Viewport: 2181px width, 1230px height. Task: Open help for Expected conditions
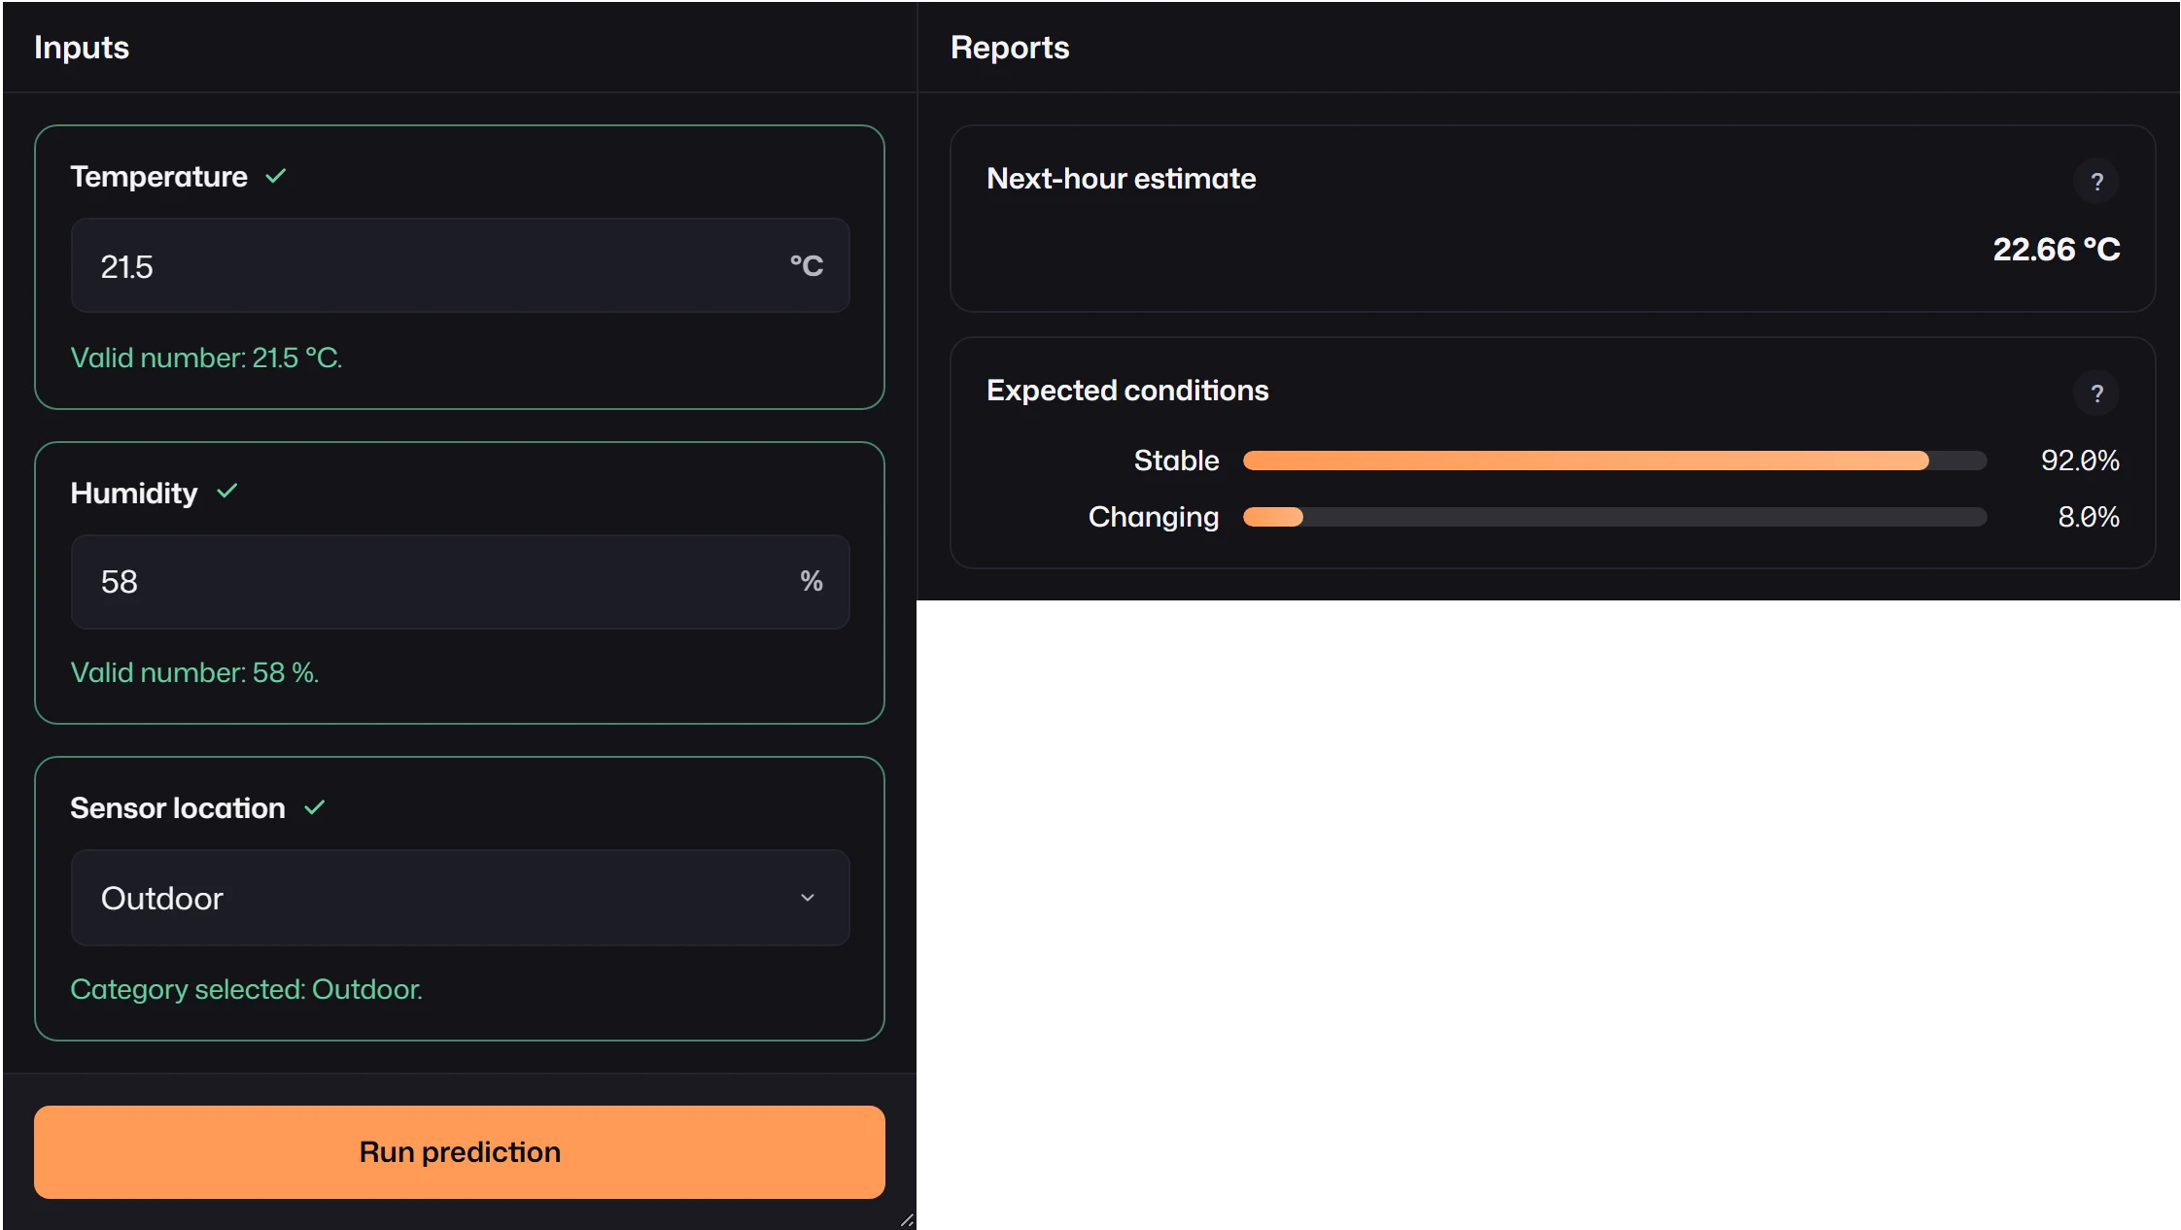2096,393
